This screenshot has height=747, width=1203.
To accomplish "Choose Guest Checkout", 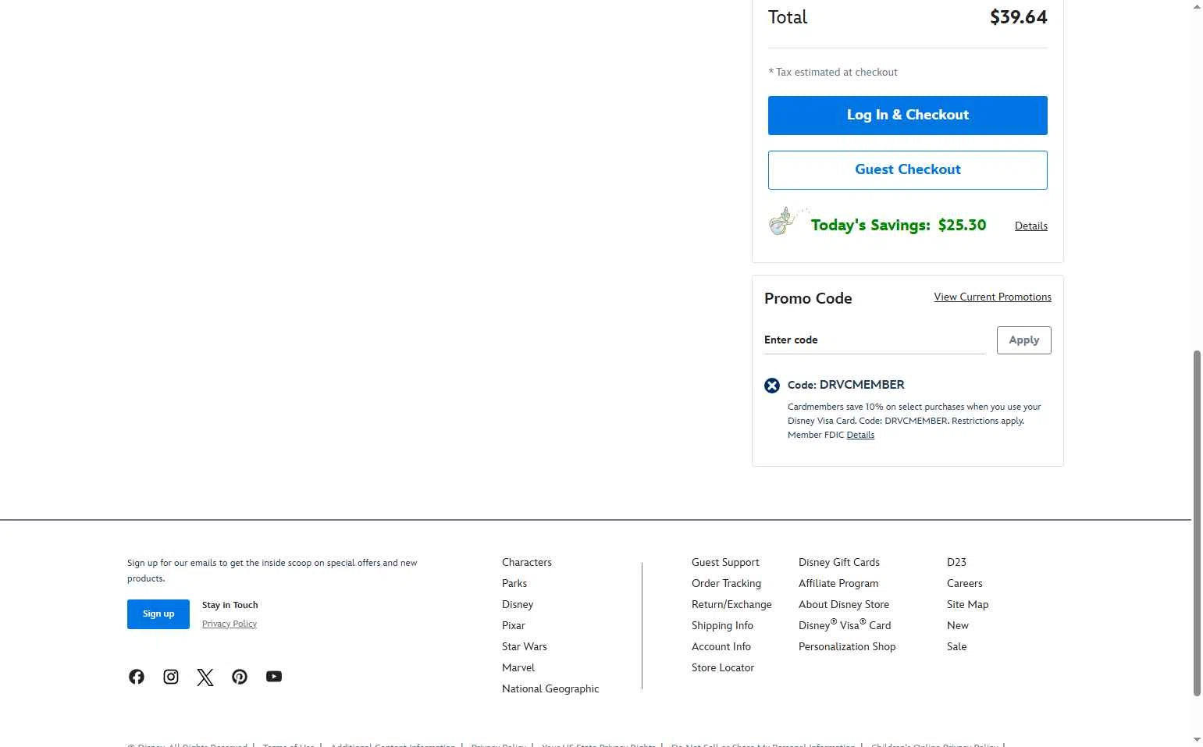I will pyautogui.click(x=908, y=170).
